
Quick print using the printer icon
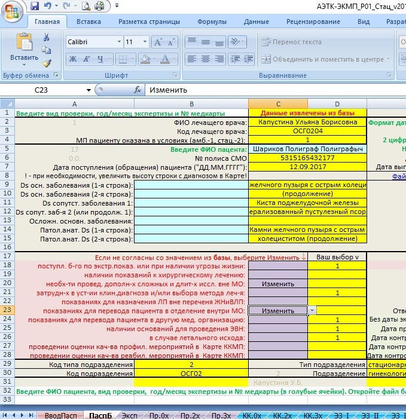tap(99, 6)
